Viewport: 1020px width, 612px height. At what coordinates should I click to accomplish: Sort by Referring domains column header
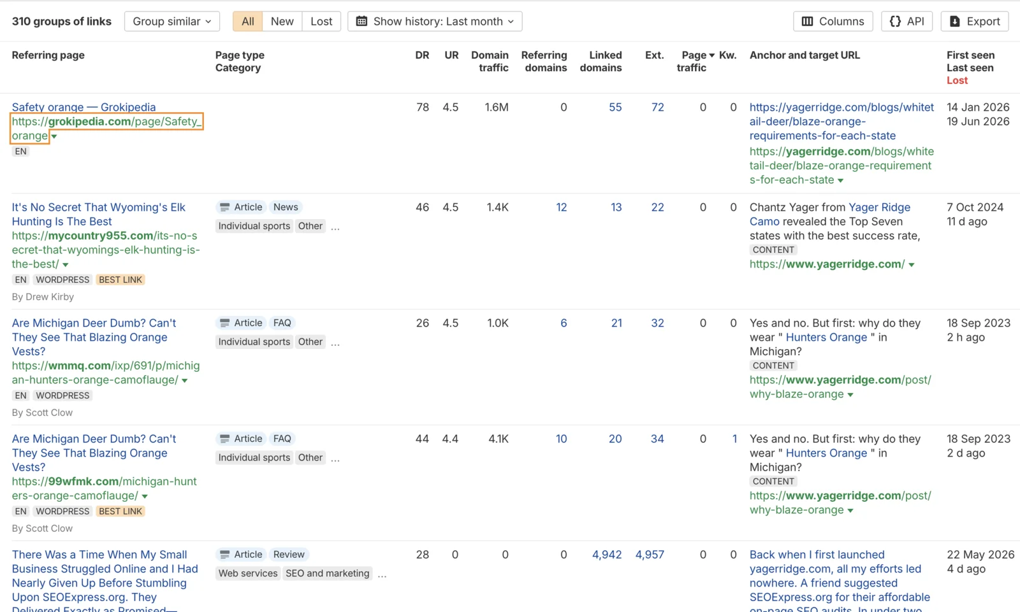click(544, 61)
